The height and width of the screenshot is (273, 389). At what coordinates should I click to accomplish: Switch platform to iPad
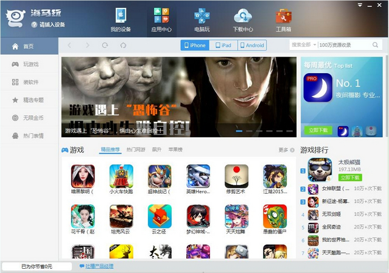click(223, 45)
